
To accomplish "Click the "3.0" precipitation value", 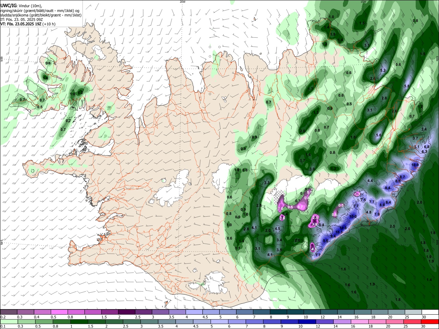I will (312, 169).
